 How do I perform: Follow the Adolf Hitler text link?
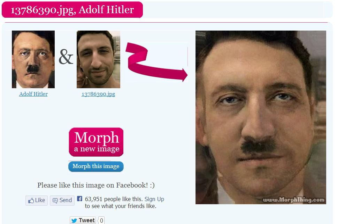point(33,94)
